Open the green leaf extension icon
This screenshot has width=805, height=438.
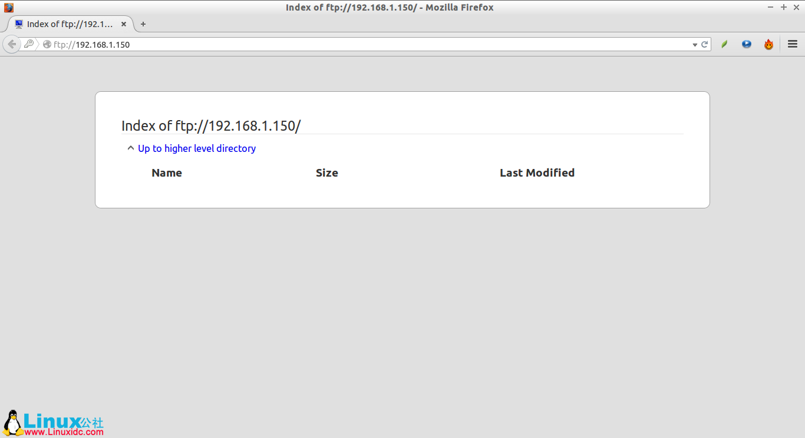pos(725,44)
